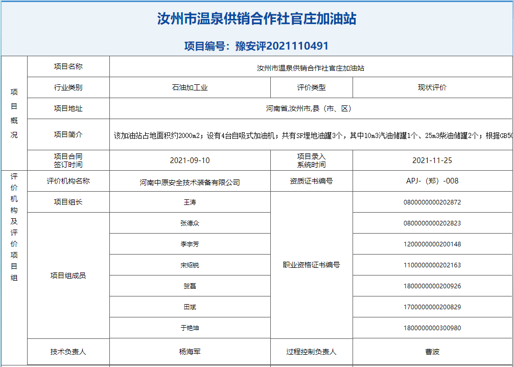Select certificate number 1200000000200148
The width and height of the screenshot is (514, 367).
pyautogui.click(x=432, y=244)
